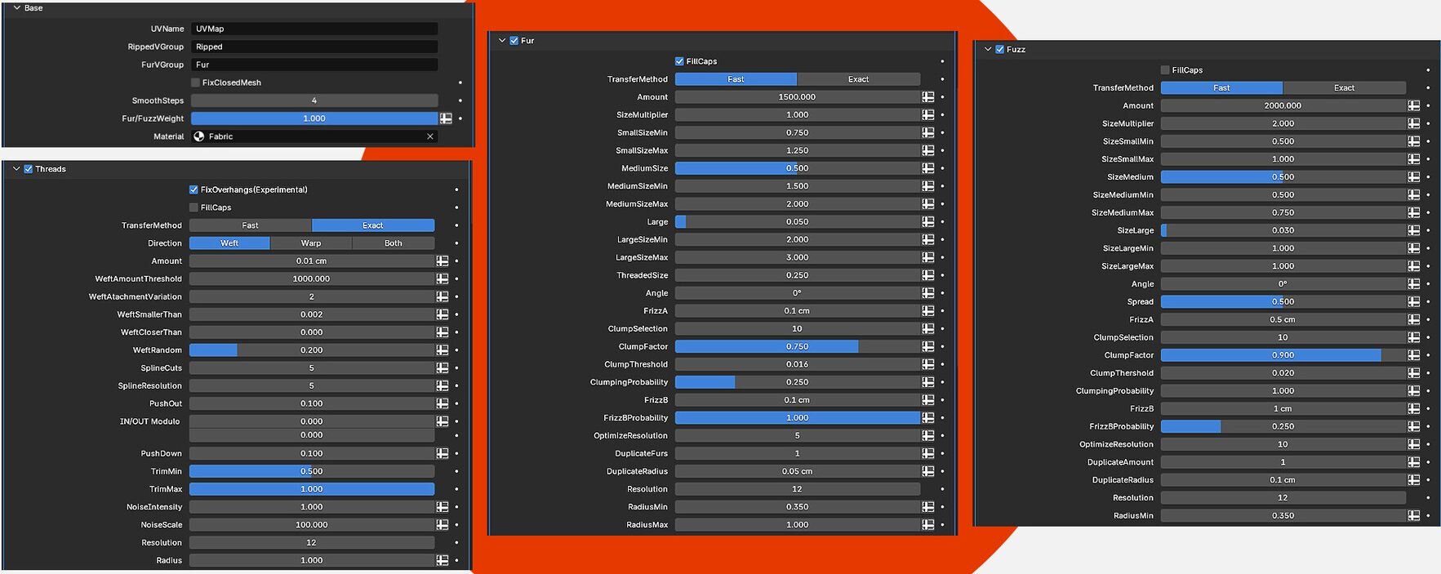Switch Fur TransferMethod to Exact

(858, 79)
